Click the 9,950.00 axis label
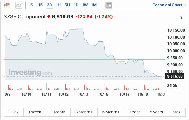Viewport: 189px width, 120px height. pyautogui.click(x=175, y=58)
